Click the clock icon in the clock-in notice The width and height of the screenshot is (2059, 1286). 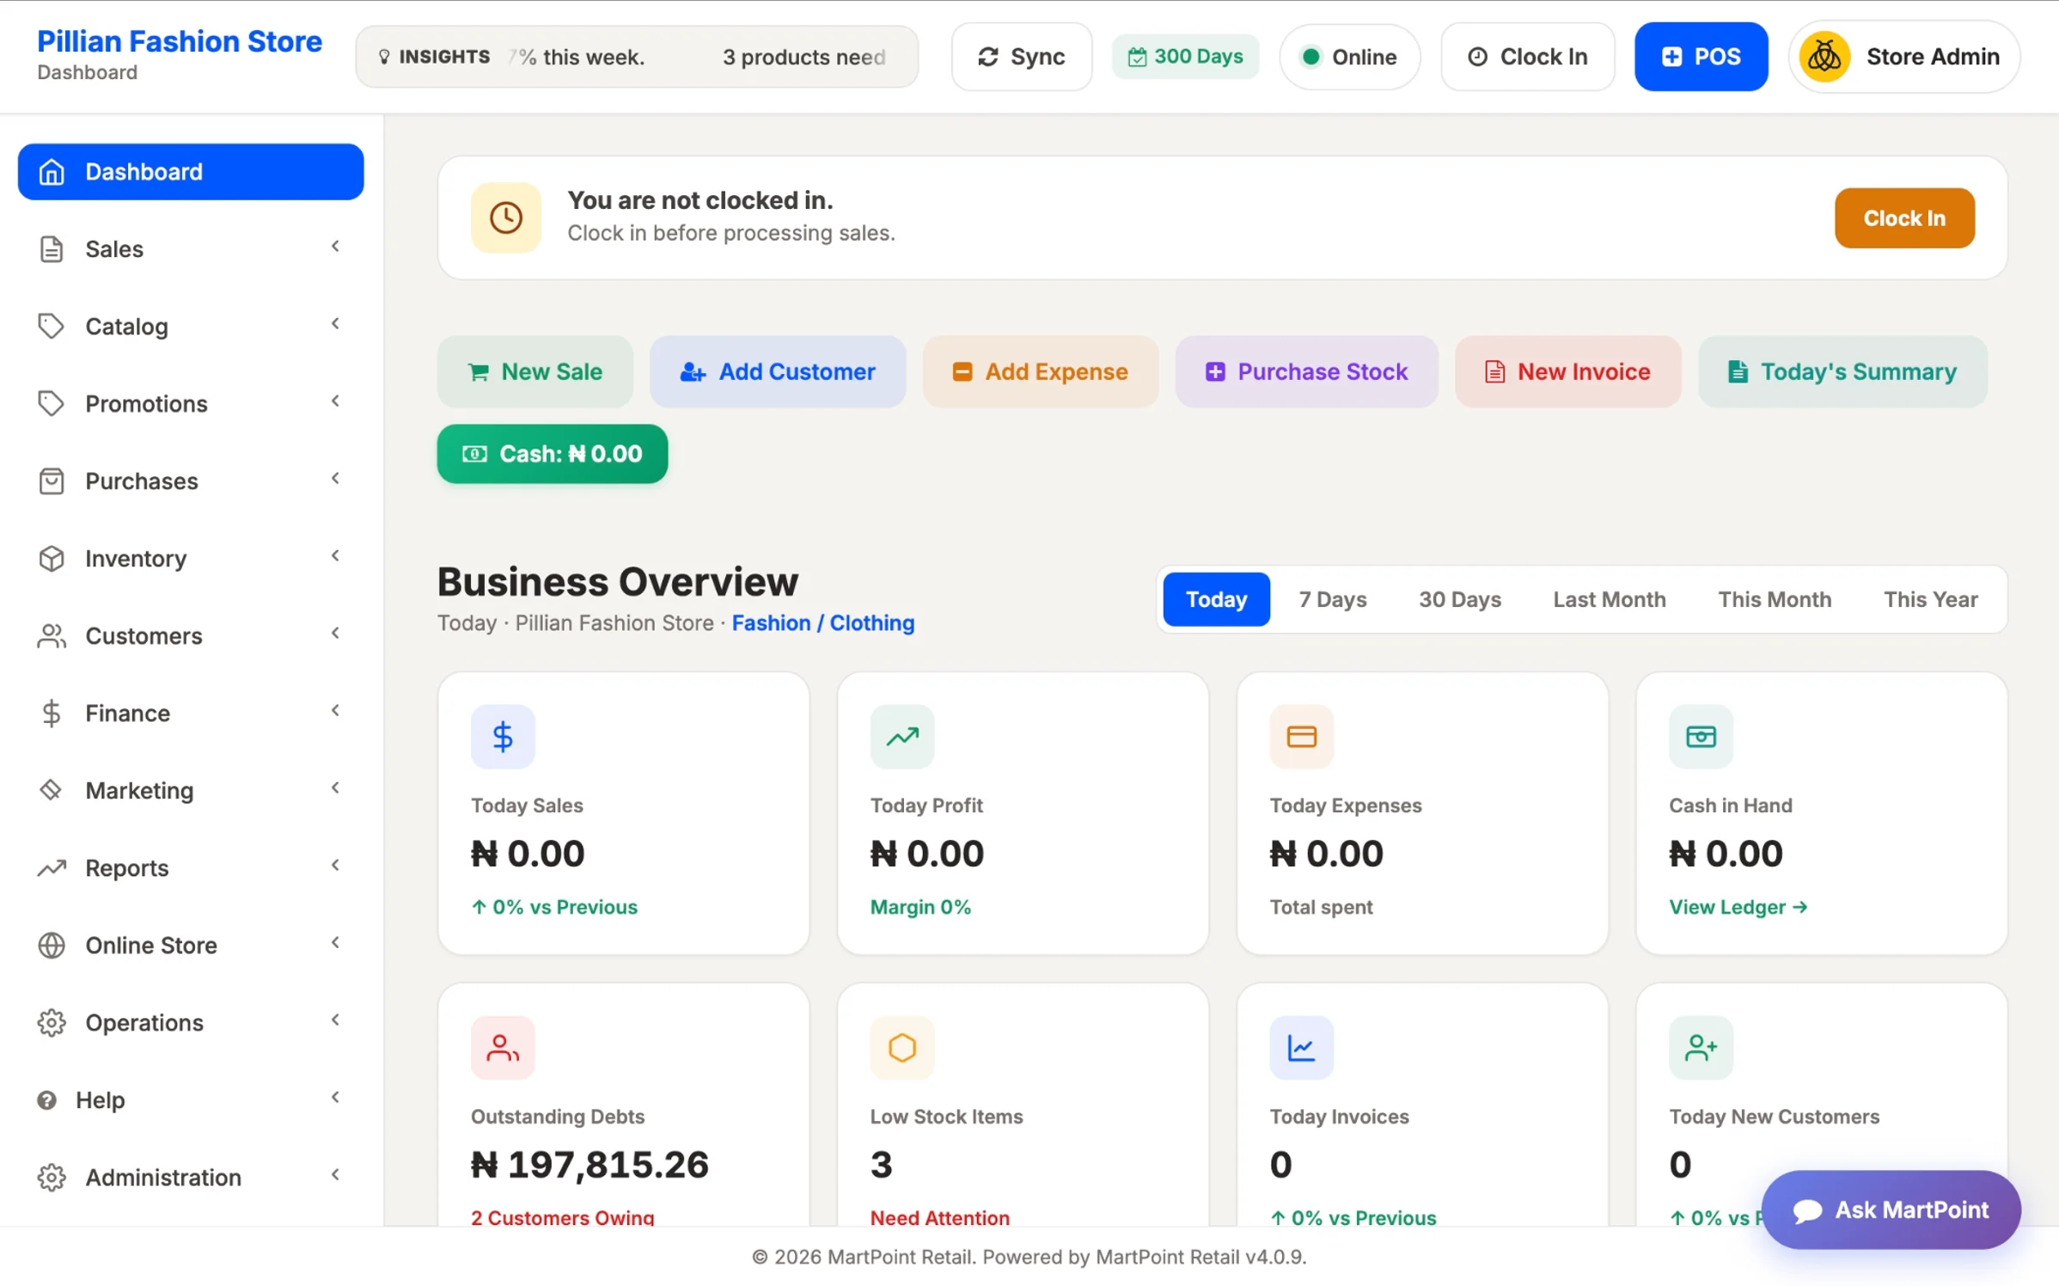506,217
